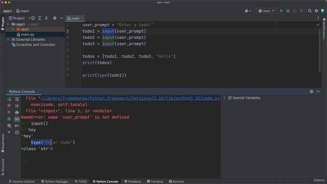This screenshot has height=184, width=327.
Task: Click the NameError message line
Action: pyautogui.click(x=75, y=117)
